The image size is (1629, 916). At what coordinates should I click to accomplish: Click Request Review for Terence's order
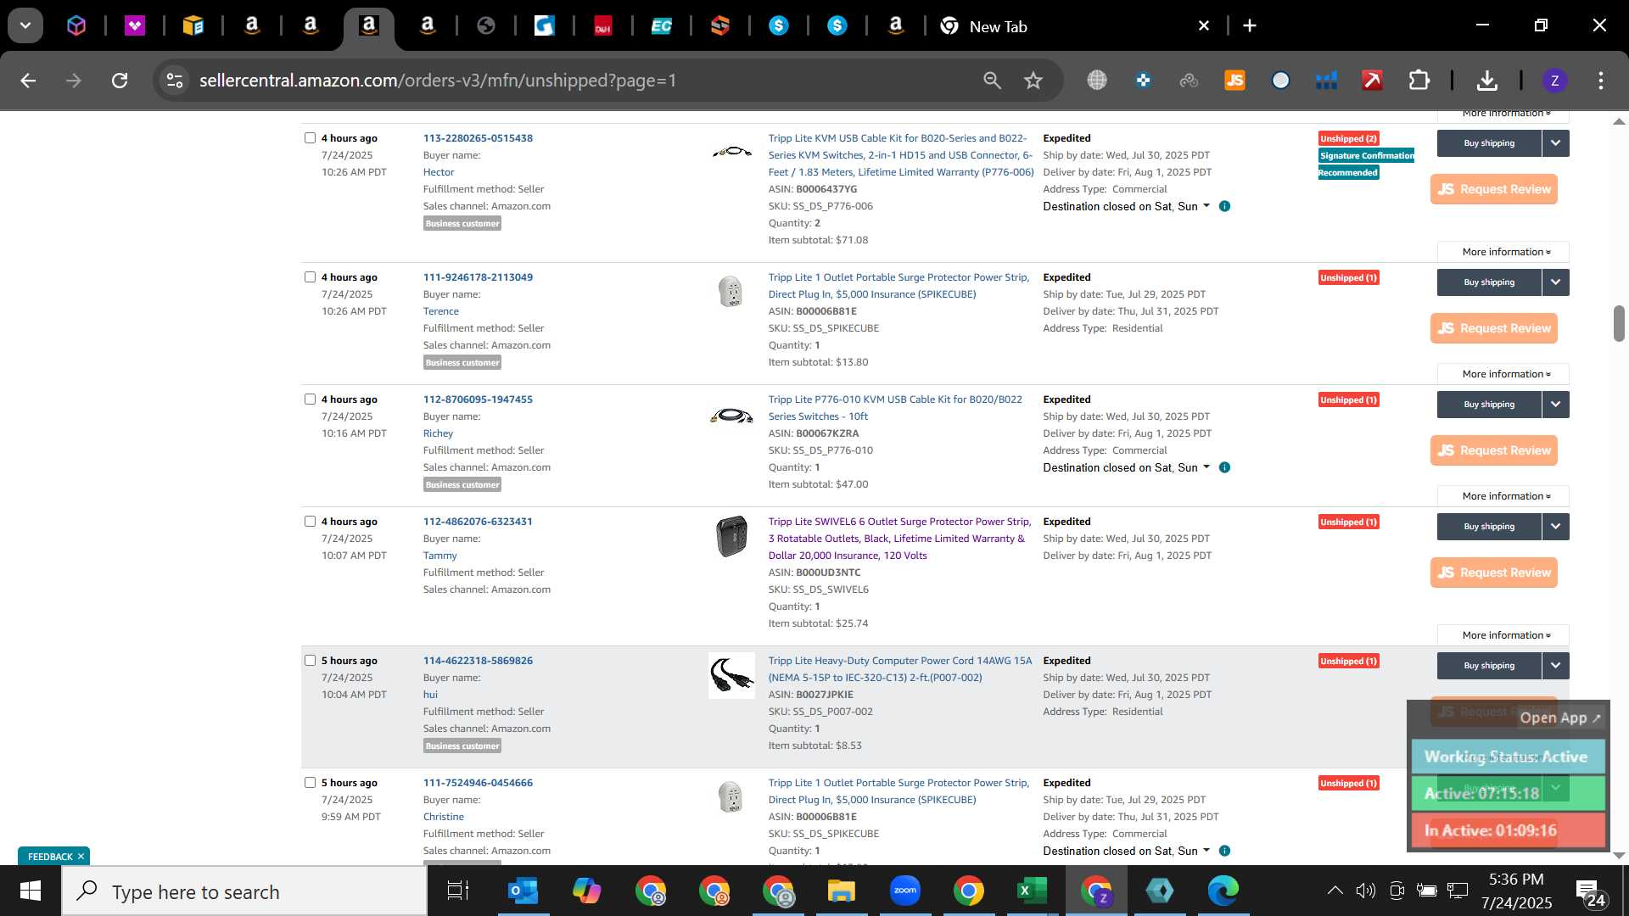point(1494,328)
